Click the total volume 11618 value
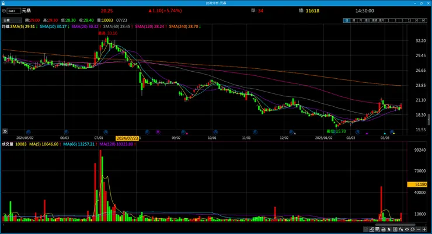This screenshot has height=234, width=432. 312,11
